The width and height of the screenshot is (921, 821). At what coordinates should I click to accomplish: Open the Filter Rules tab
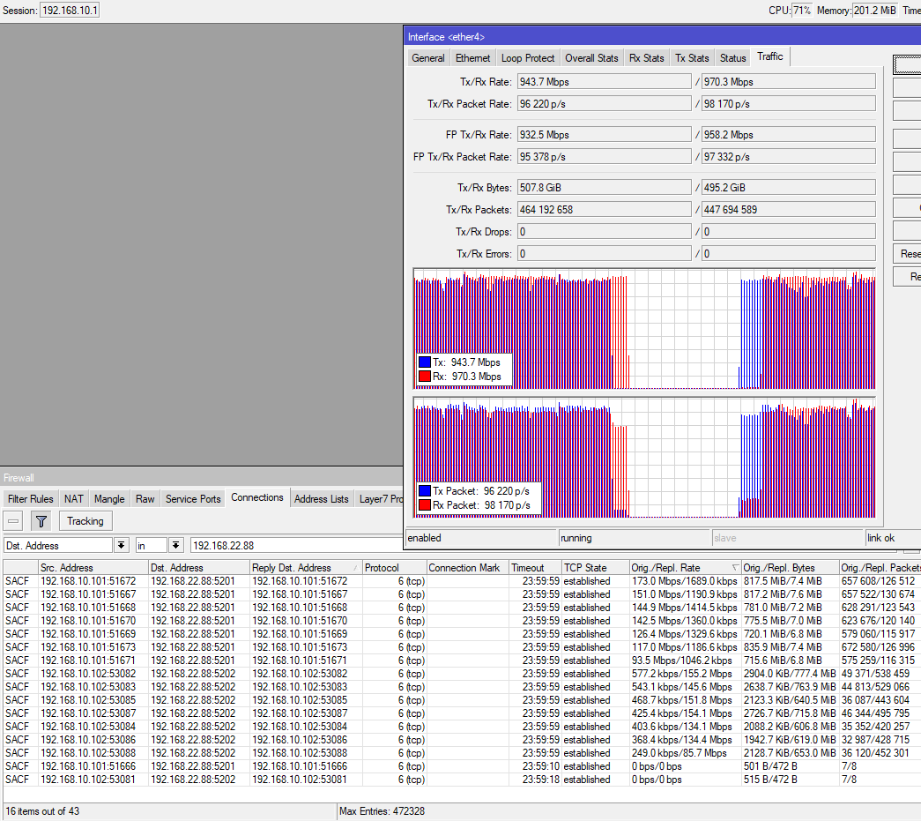click(x=31, y=499)
